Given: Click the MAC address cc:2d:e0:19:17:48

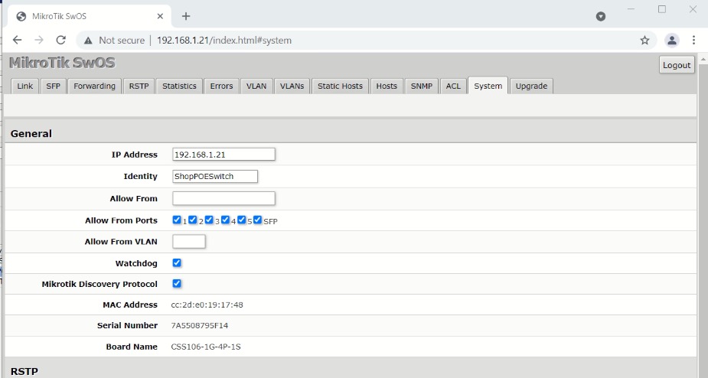Looking at the screenshot, I should [207, 305].
